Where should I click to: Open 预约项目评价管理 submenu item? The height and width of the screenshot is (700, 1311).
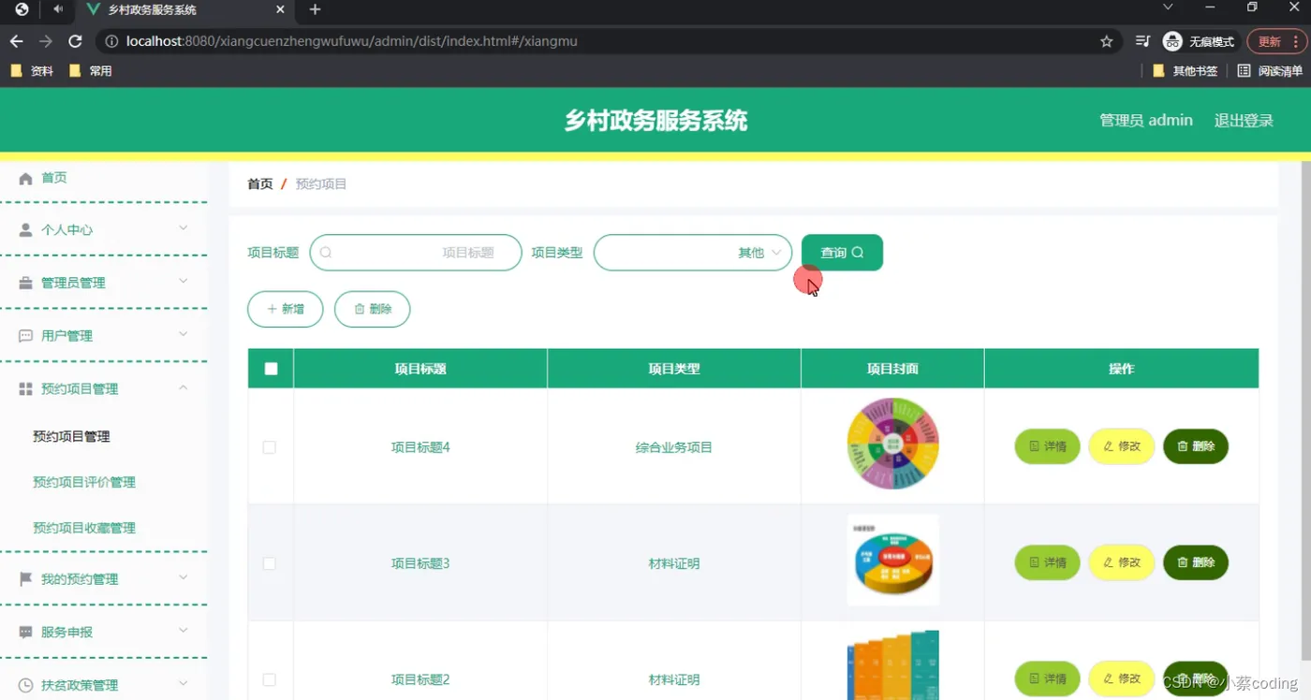pos(84,482)
